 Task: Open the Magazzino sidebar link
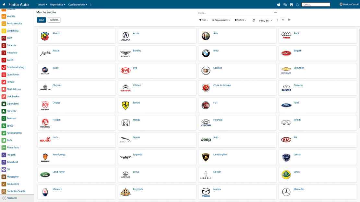point(13,177)
